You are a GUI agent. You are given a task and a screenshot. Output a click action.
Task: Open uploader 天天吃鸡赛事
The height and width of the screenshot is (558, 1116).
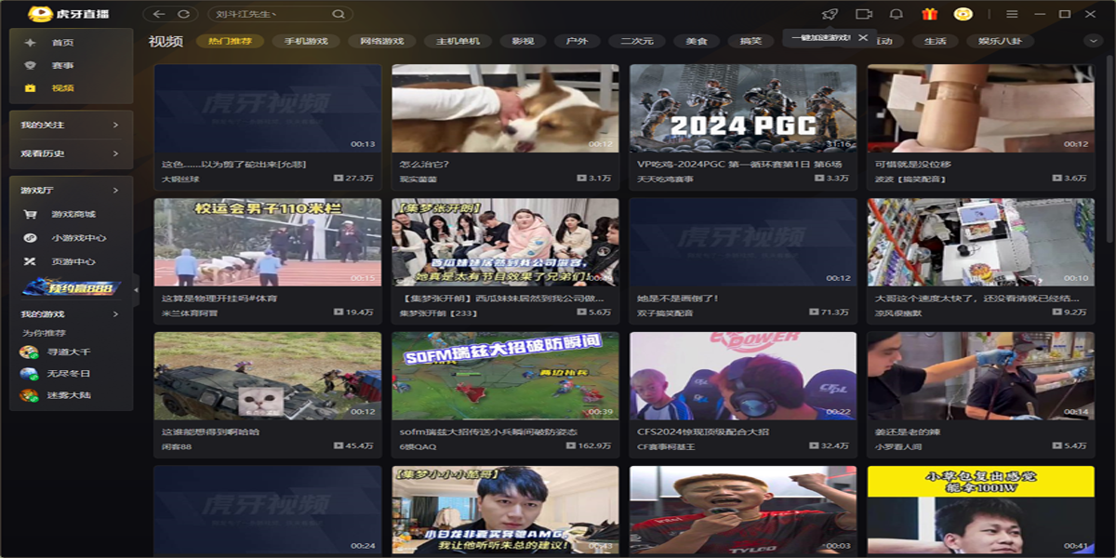[665, 179]
